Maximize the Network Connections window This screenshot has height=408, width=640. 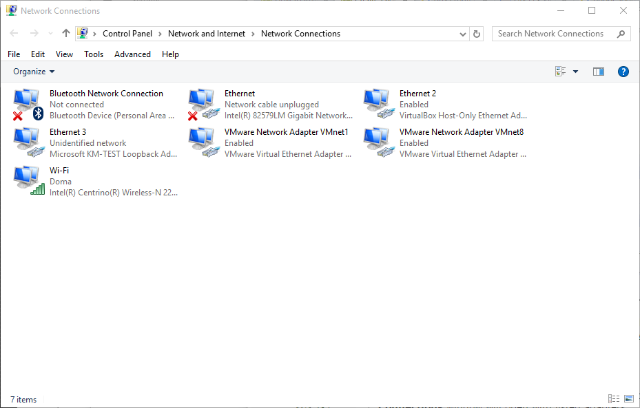click(592, 10)
